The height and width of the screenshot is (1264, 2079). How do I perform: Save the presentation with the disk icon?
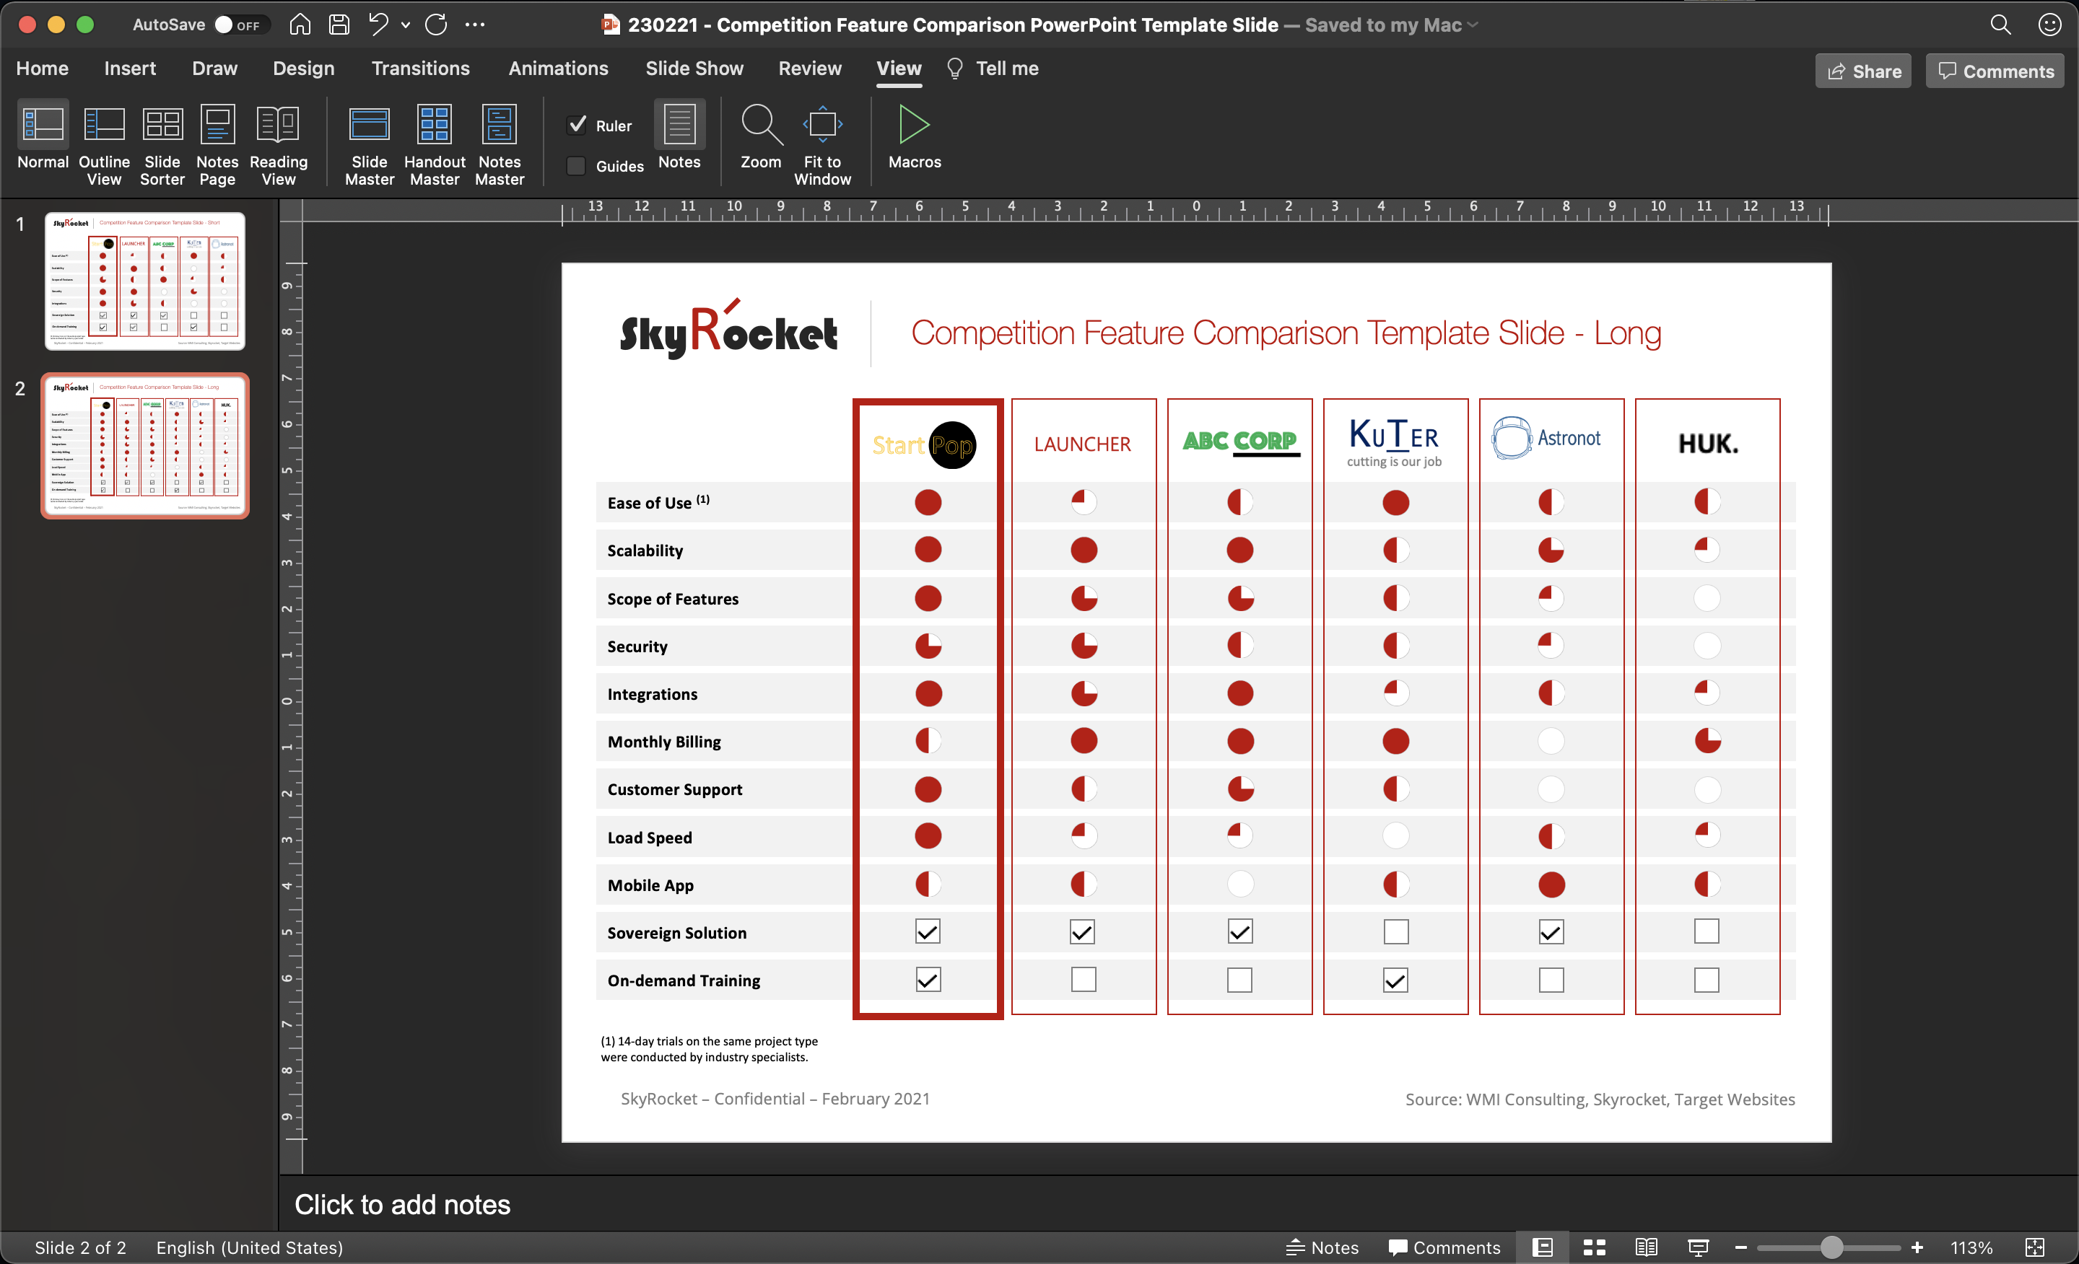point(339,25)
